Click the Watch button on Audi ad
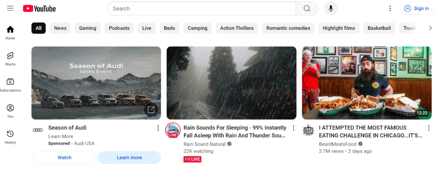Viewport: 438px width, 182px height. [x=65, y=158]
